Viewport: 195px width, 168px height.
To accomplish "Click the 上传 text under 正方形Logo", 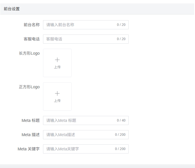I will click(57, 101).
